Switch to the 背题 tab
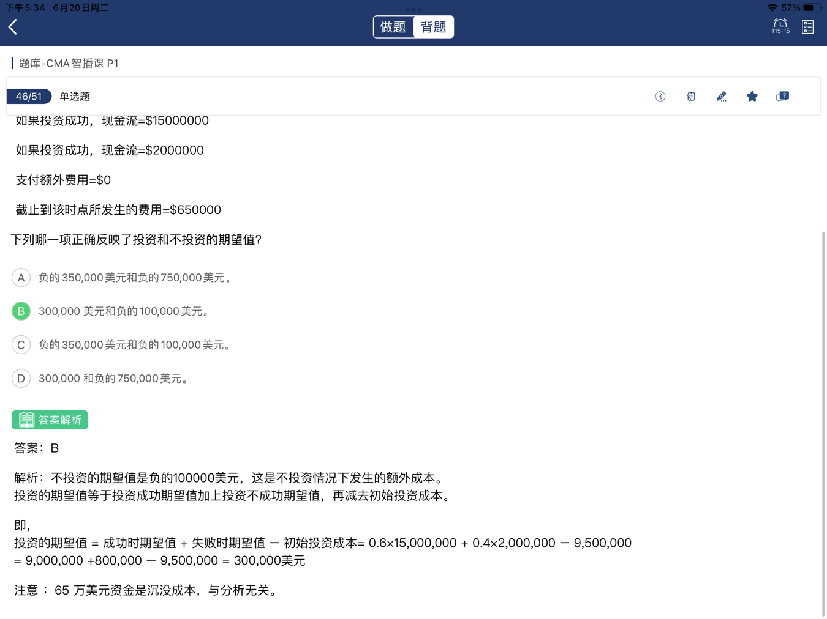The height and width of the screenshot is (619, 827). pos(434,27)
